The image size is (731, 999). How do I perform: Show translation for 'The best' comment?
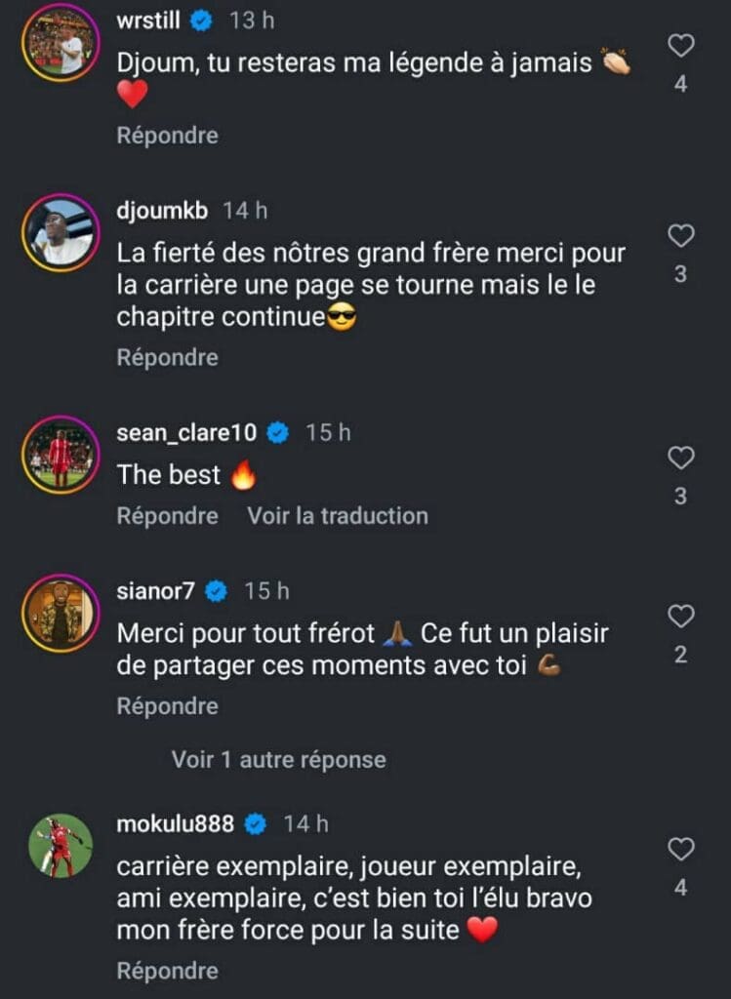[337, 515]
